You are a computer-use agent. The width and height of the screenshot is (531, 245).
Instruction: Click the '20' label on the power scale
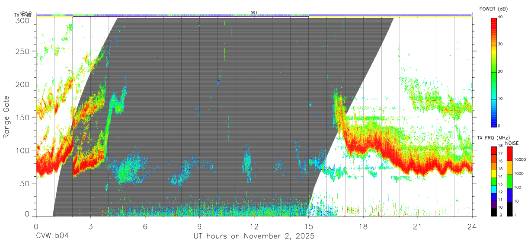501,72
